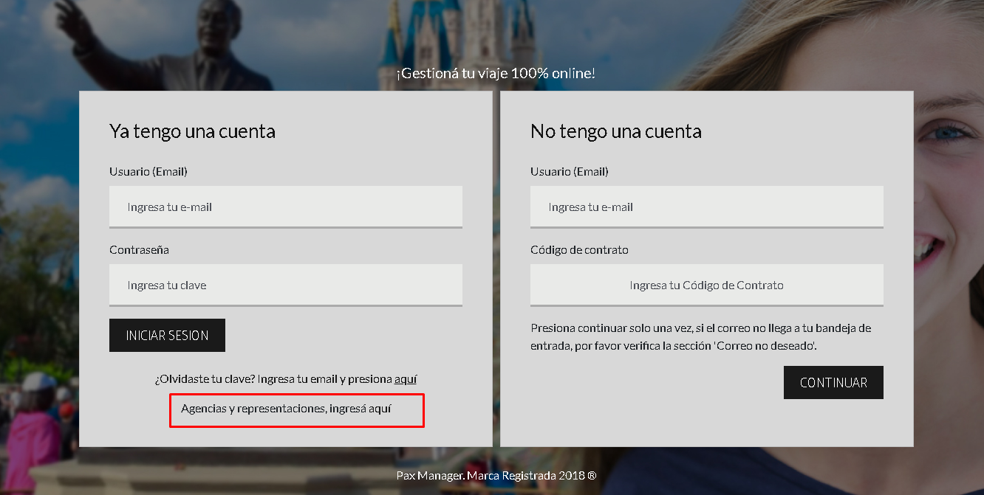Click the email field under Ya tengo una cuenta

[x=286, y=207]
